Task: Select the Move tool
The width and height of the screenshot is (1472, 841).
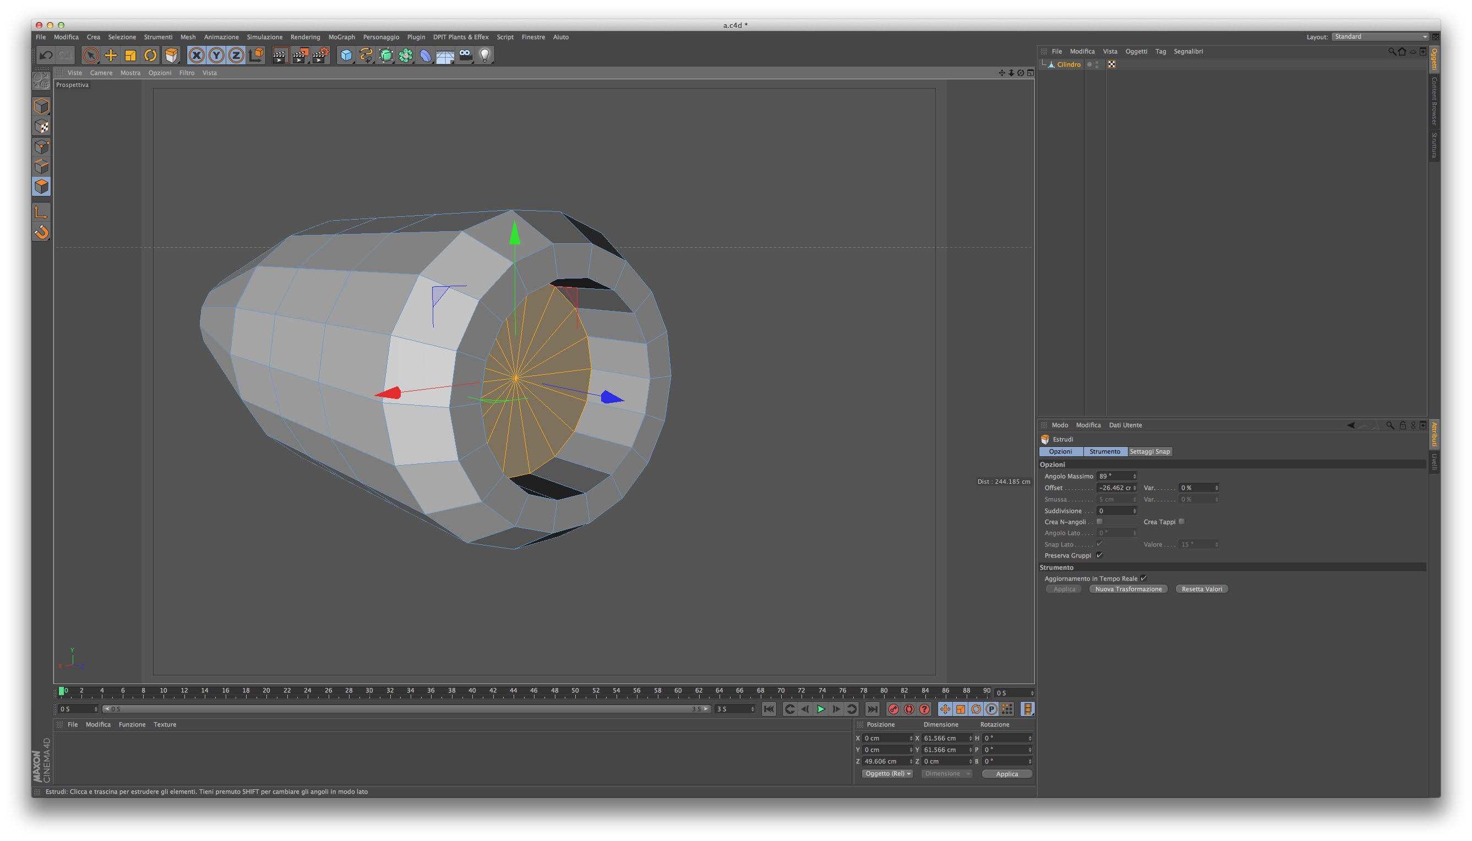Action: click(x=110, y=56)
